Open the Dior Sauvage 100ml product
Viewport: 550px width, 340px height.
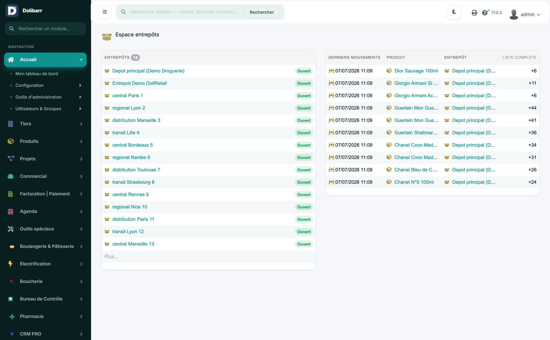coord(416,71)
